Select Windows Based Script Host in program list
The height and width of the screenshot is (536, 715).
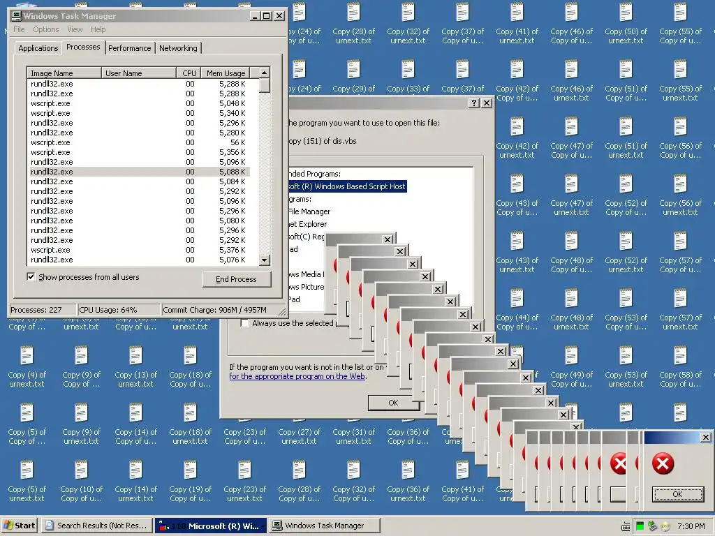(348, 186)
